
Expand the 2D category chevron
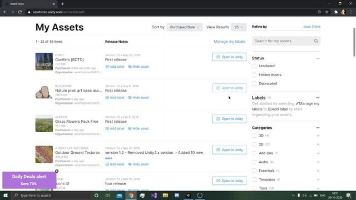pos(318,144)
